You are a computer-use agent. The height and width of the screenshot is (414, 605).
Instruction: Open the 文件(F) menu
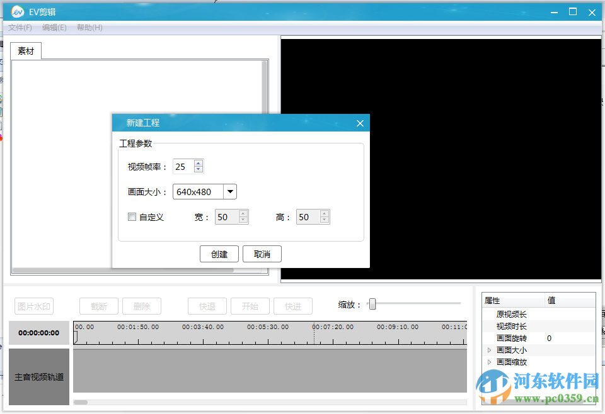pyautogui.click(x=20, y=28)
